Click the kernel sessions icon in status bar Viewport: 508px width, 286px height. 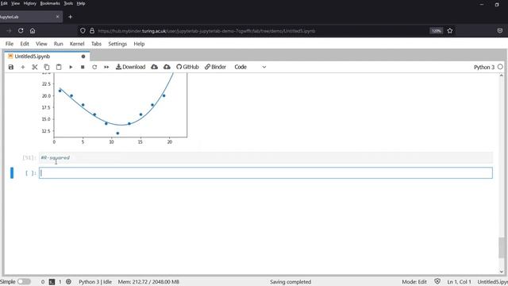tap(69, 282)
